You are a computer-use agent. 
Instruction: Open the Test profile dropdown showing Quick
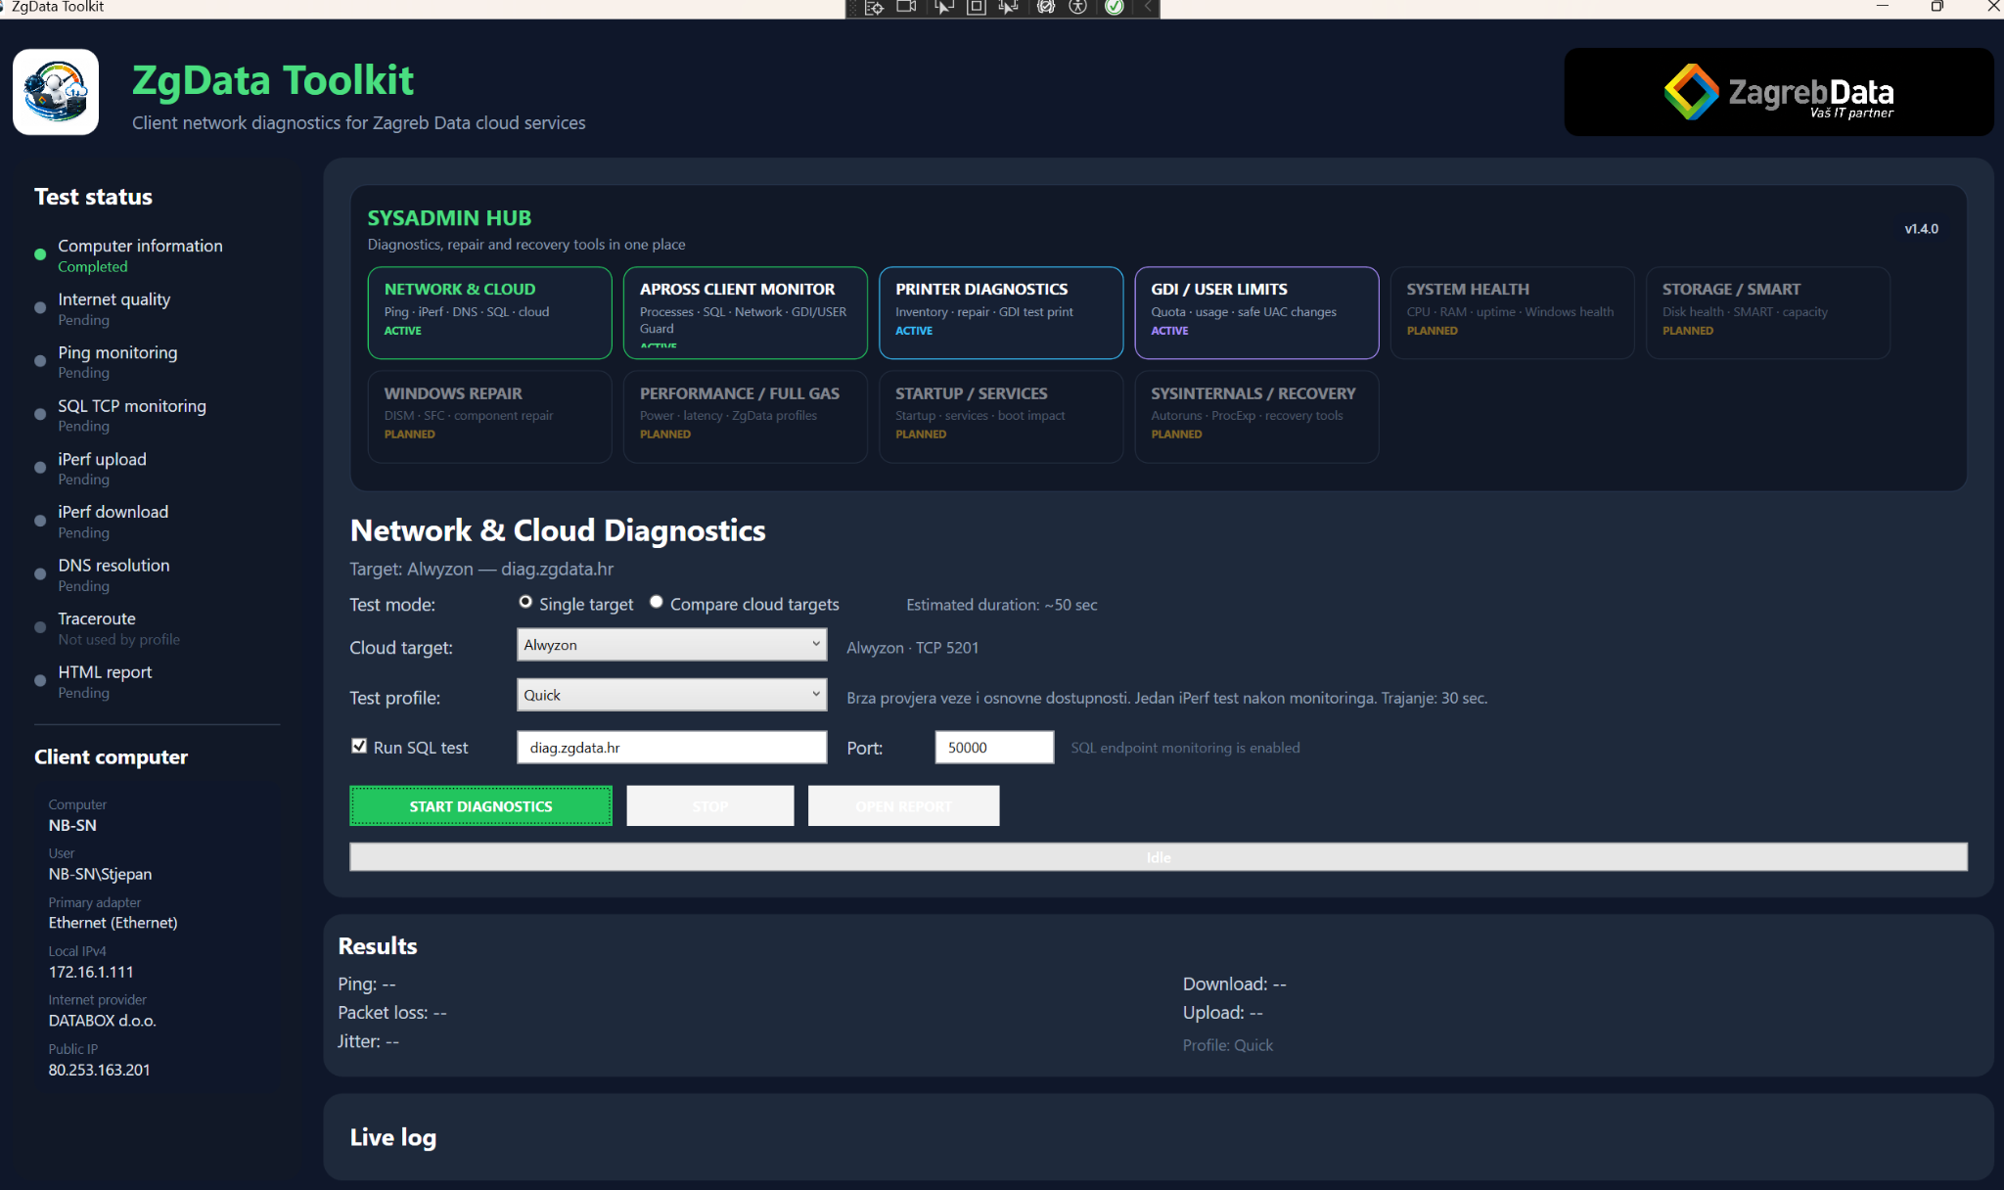[671, 695]
